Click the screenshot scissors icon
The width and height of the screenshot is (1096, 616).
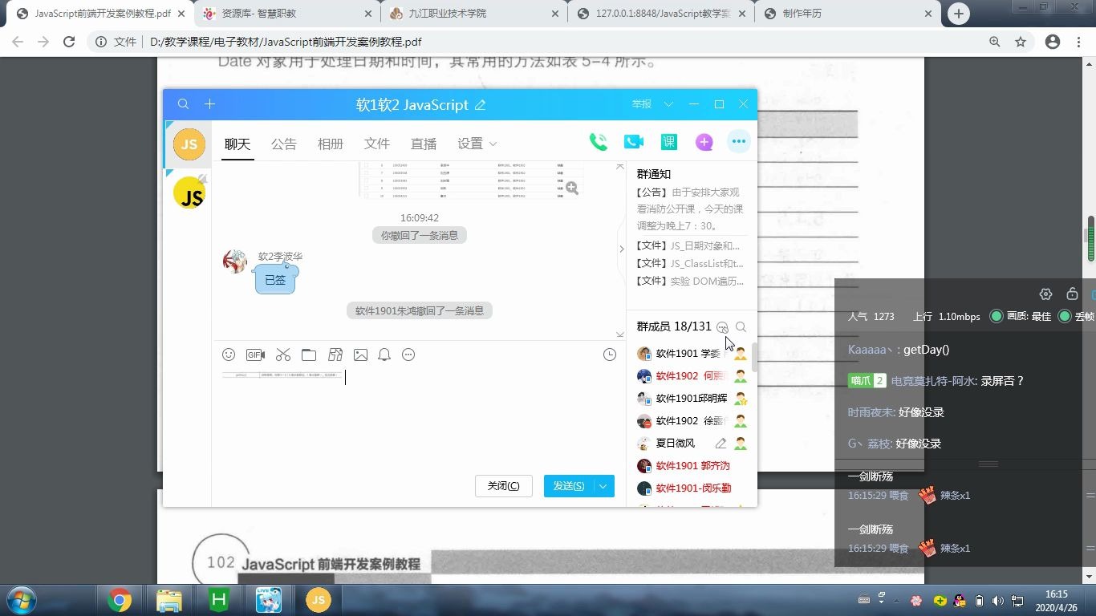(x=282, y=355)
